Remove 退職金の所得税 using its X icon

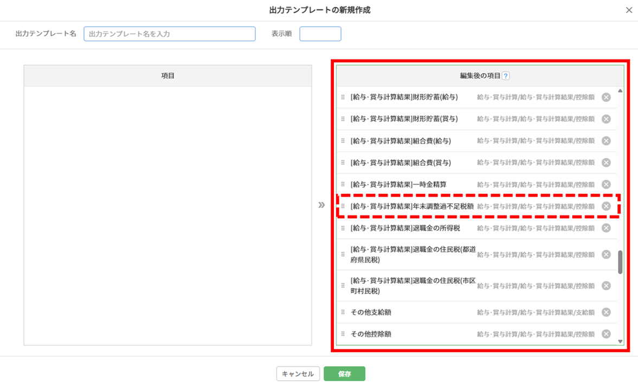(606, 228)
